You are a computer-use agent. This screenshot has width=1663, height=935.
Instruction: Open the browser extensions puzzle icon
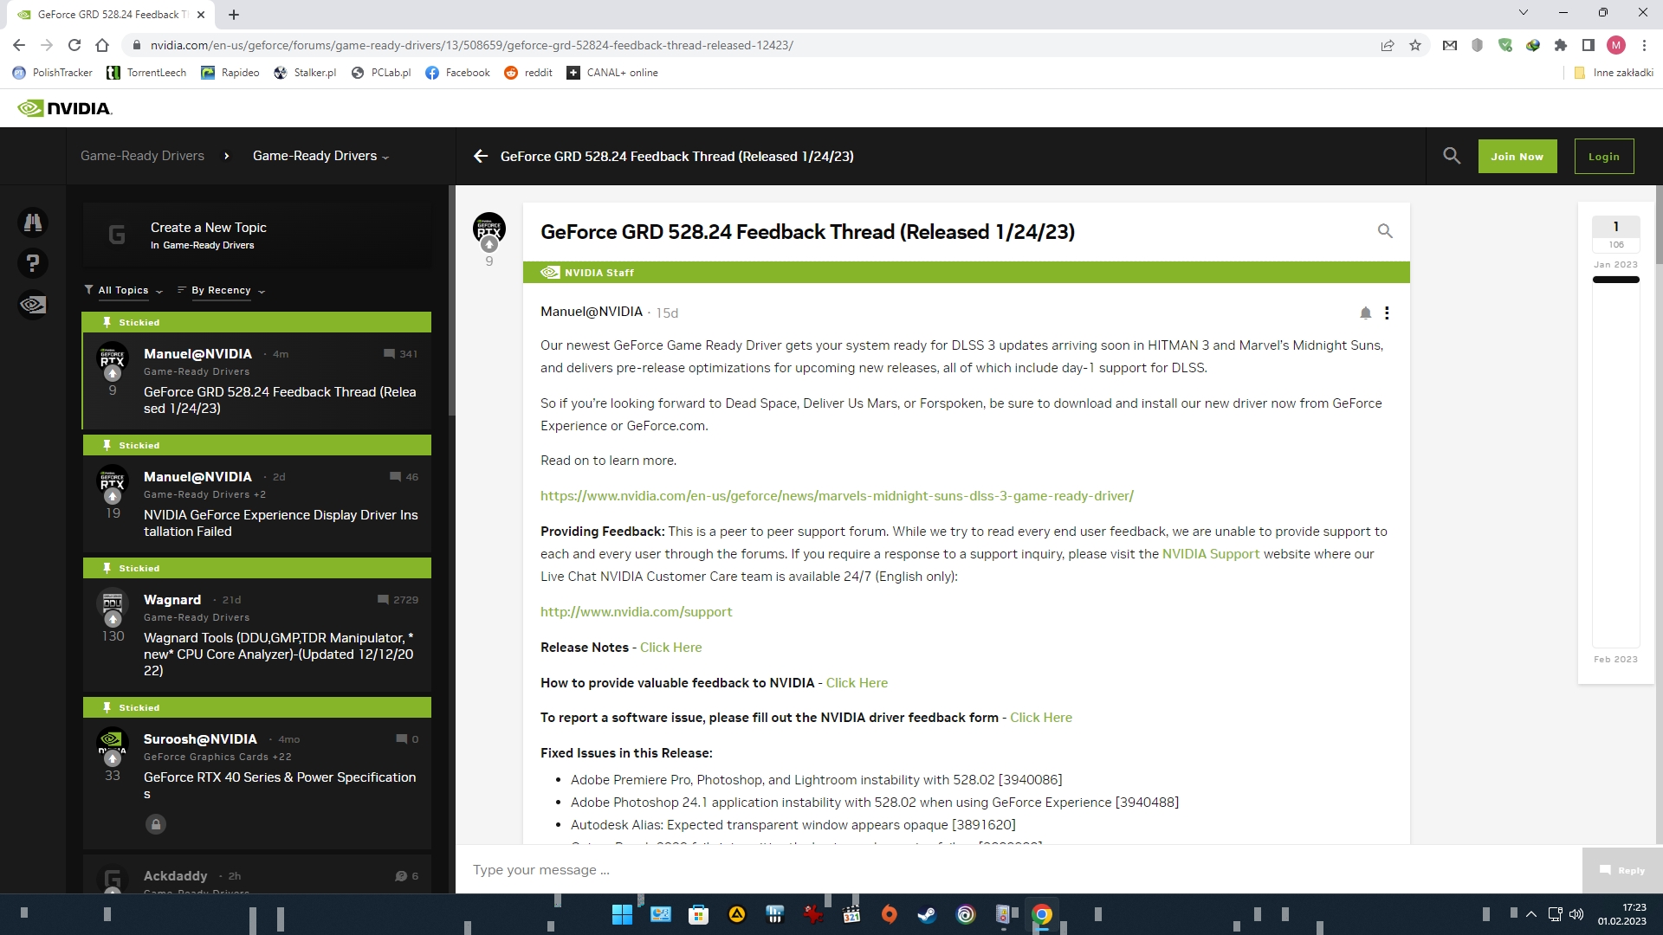(x=1561, y=45)
